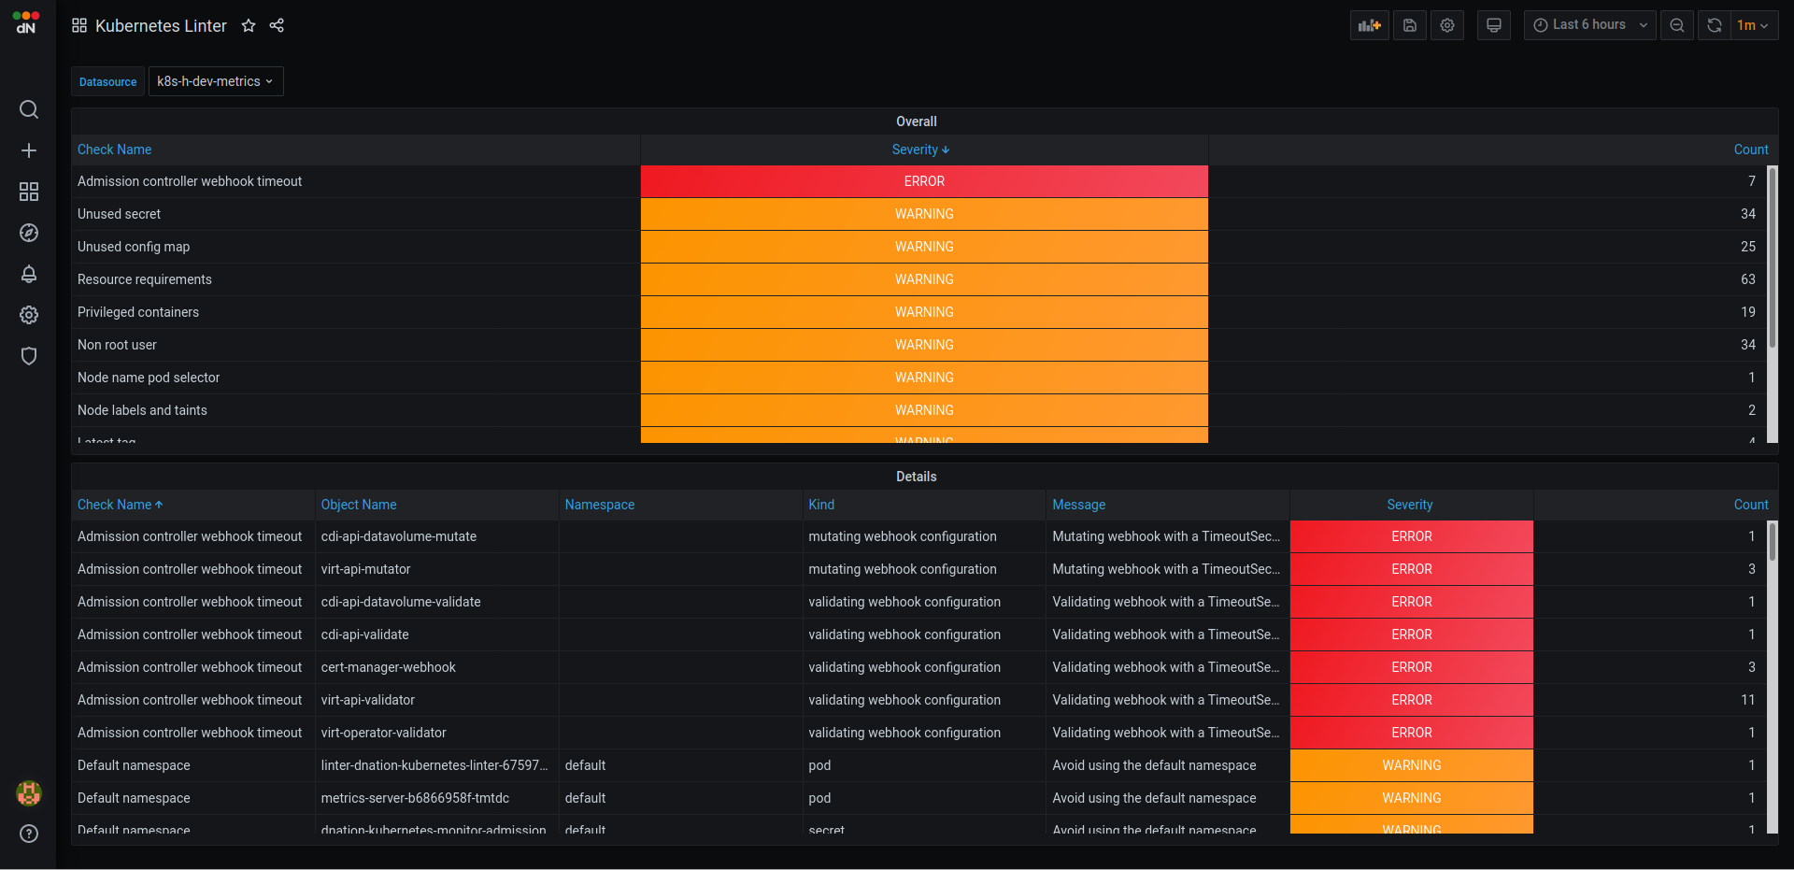
Task: Star the Kubernetes Linter dashboard
Action: (x=249, y=25)
